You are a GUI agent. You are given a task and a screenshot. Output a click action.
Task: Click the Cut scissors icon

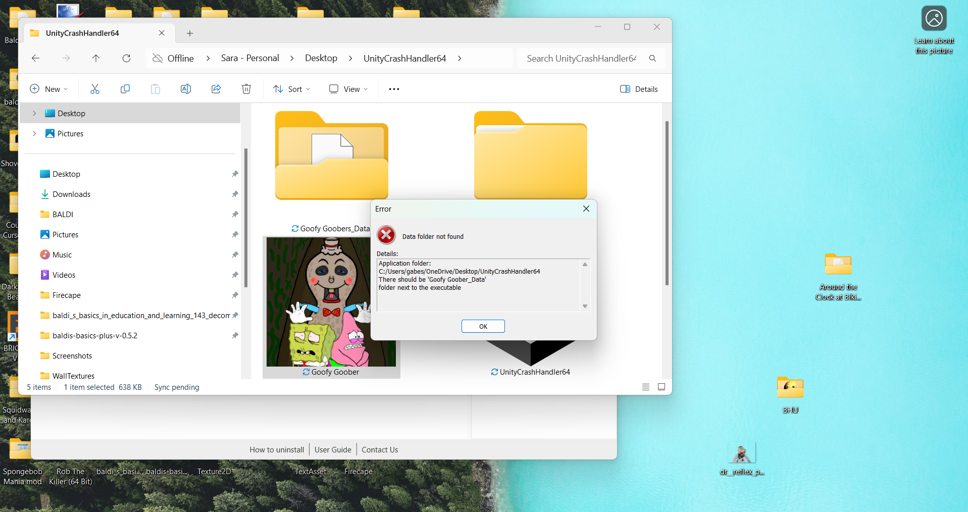pos(94,89)
